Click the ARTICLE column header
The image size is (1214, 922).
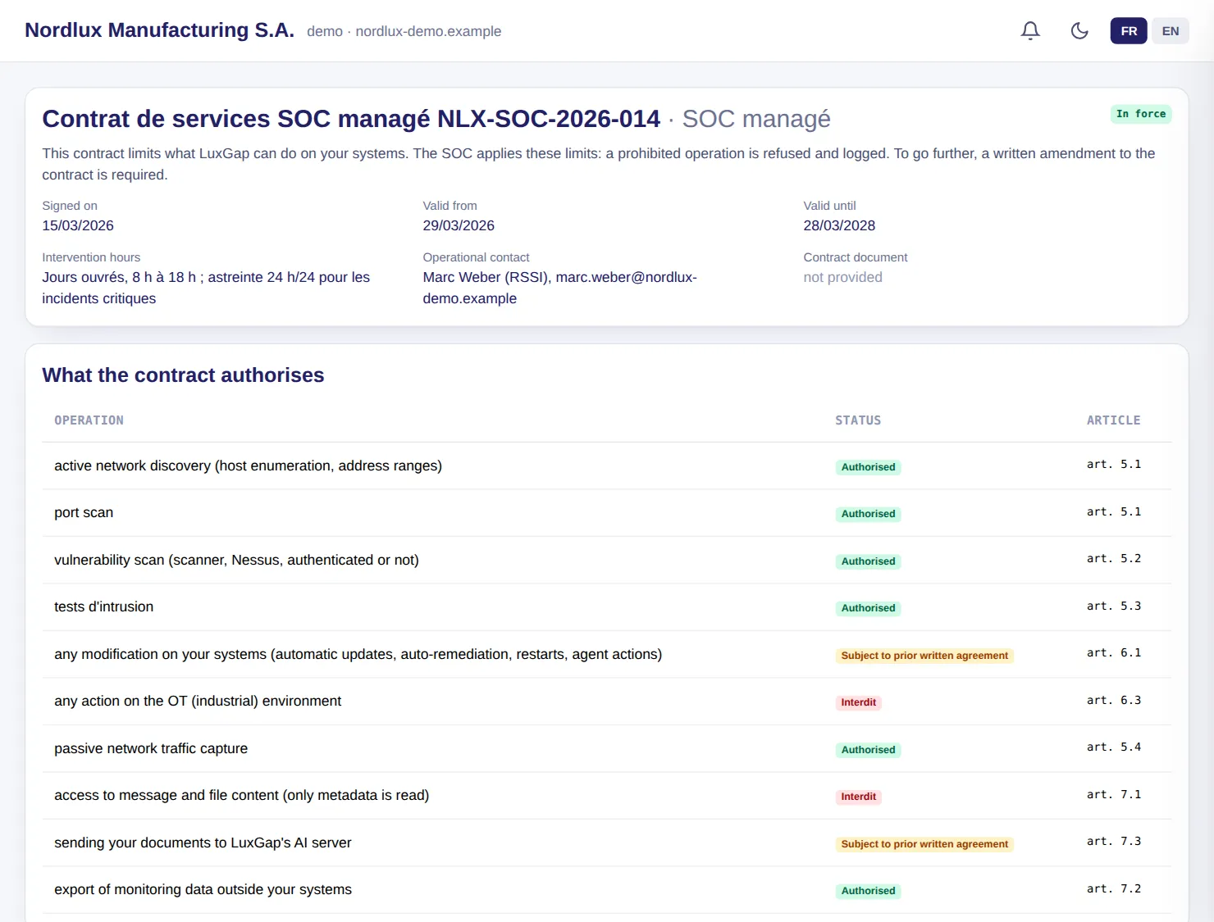[1113, 420]
